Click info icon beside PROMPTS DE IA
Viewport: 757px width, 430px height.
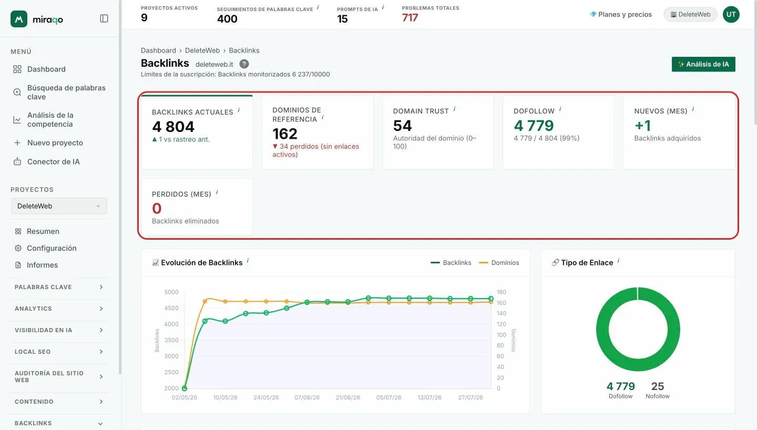pos(383,7)
